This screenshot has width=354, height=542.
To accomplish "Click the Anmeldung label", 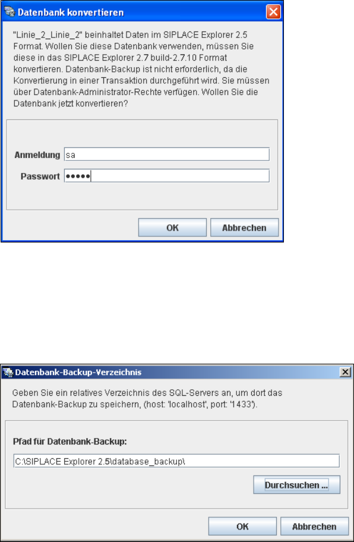I will [37, 155].
